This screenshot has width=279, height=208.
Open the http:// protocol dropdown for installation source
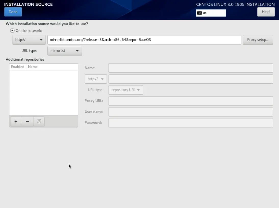point(29,40)
